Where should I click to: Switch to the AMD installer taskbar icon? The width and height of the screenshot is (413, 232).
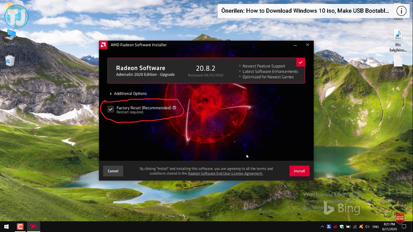click(34, 227)
